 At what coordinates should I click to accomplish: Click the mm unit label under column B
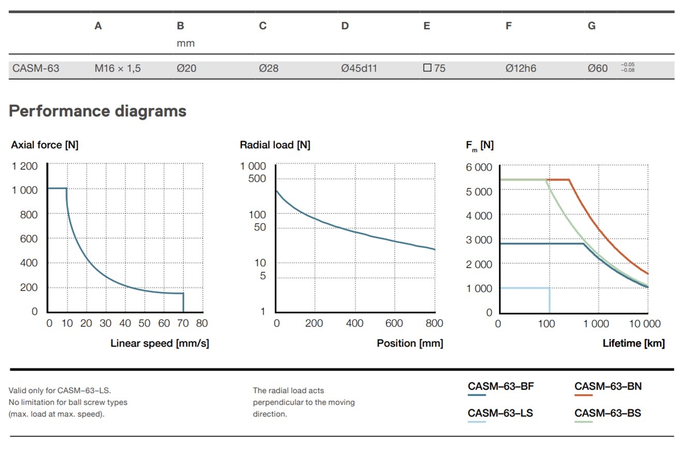click(185, 43)
